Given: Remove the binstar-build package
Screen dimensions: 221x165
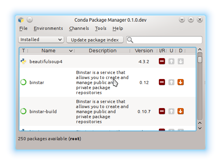Looking at the screenshot, I should coord(162,111).
